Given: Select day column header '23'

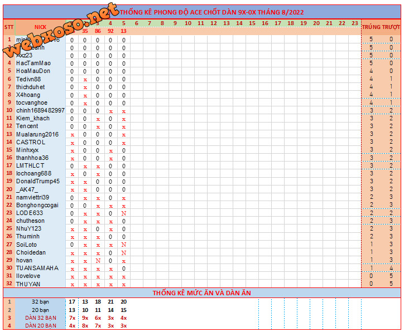Looking at the screenshot, I should [x=355, y=23].
